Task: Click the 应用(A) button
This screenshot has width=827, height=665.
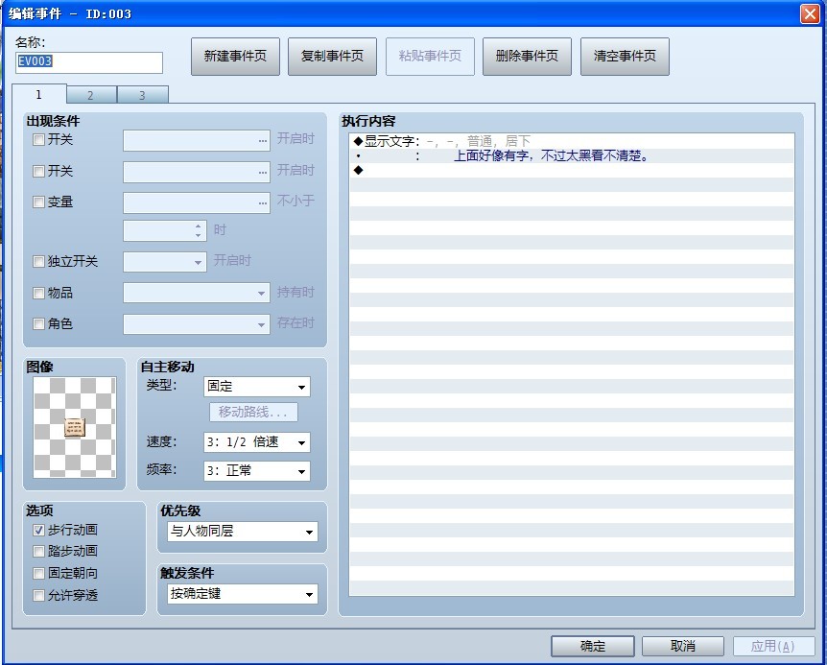Action: [773, 646]
